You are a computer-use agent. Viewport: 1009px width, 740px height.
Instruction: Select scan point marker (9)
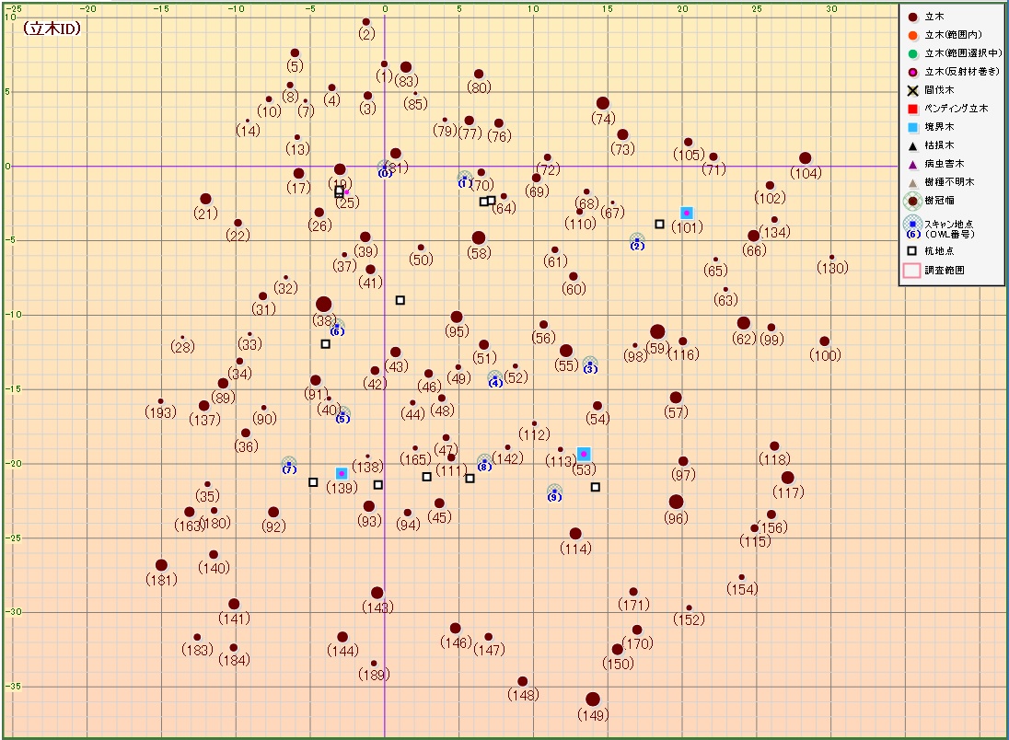[x=555, y=491]
